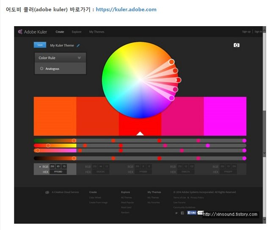
Task: Open the Random footer link
Action: [125, 213]
